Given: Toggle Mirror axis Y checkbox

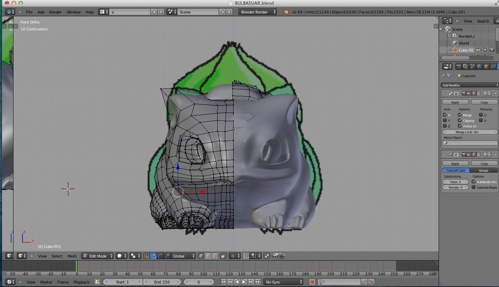Looking at the screenshot, I should [x=445, y=121].
